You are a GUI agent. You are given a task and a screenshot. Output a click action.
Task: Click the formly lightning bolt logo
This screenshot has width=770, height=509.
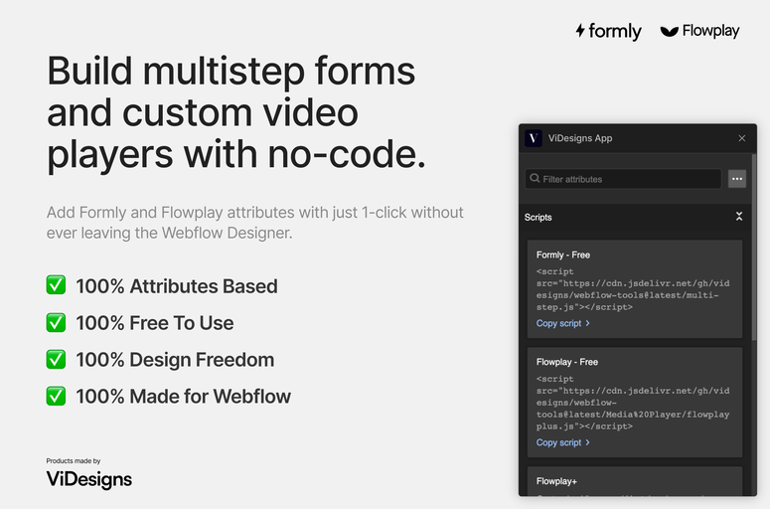(580, 31)
